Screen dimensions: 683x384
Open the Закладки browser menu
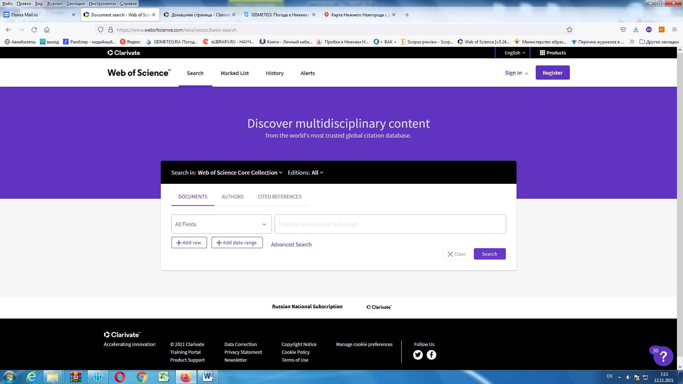[x=75, y=3]
